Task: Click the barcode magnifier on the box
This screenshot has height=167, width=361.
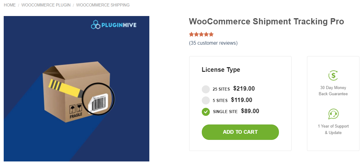Action: point(99,99)
